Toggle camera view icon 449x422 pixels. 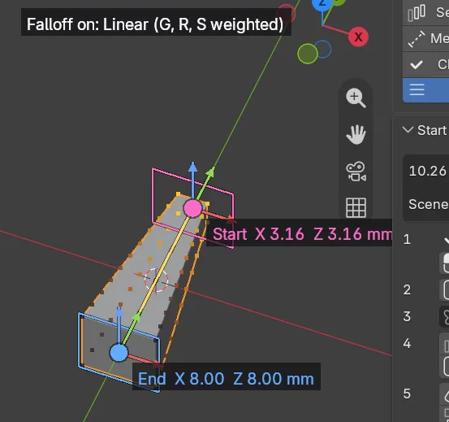click(x=356, y=172)
